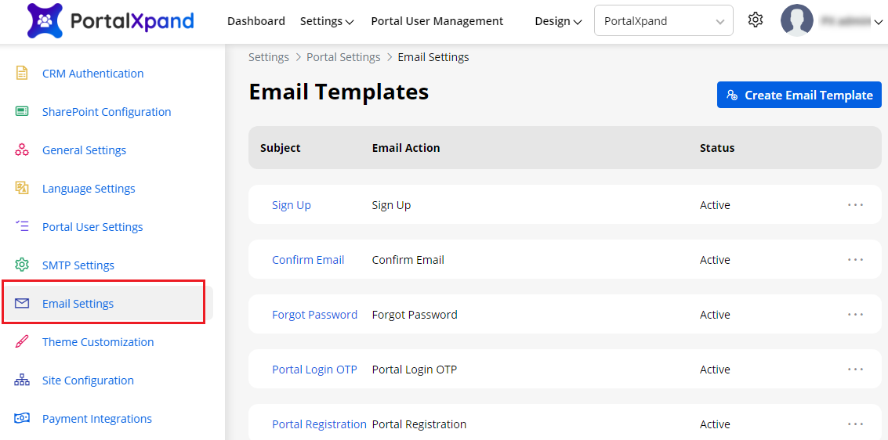Open Portal User Management menu item
888x440 pixels.
[437, 21]
